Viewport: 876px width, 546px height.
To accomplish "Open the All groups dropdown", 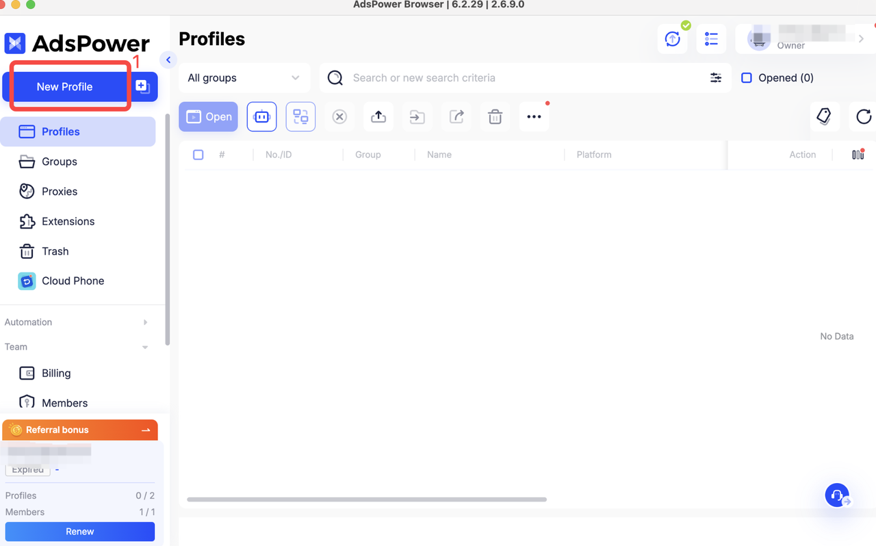I will (x=244, y=78).
